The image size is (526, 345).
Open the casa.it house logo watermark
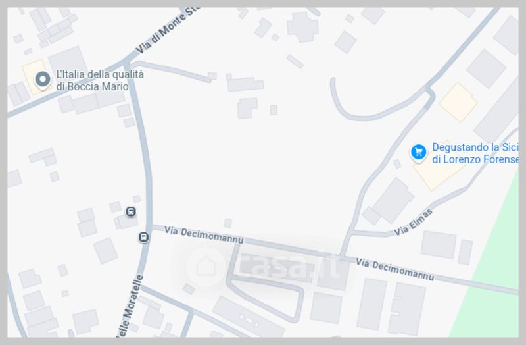(206, 267)
